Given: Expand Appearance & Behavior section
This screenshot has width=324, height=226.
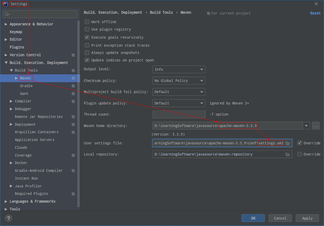Looking at the screenshot, I should click(x=6, y=24).
